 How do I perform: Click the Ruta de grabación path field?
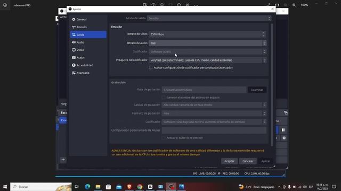coord(204,90)
